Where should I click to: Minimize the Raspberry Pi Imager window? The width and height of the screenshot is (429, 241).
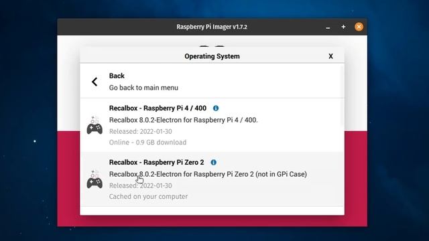[328, 27]
